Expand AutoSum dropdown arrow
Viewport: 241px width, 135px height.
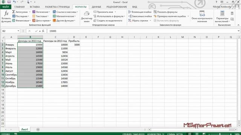pos(30,12)
